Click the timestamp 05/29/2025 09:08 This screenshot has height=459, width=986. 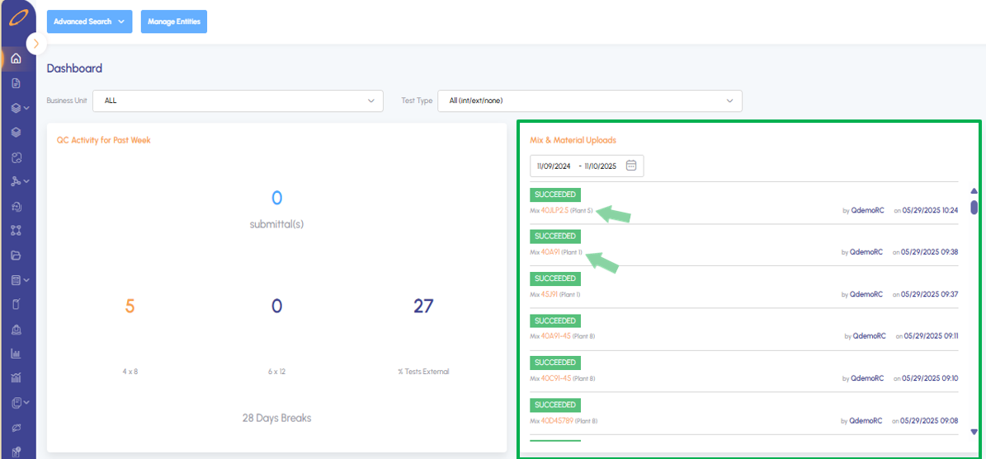click(x=929, y=420)
